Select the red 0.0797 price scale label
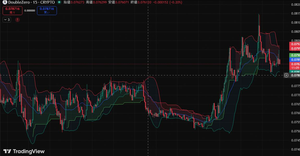This screenshot has width=300, height=156. [295, 44]
